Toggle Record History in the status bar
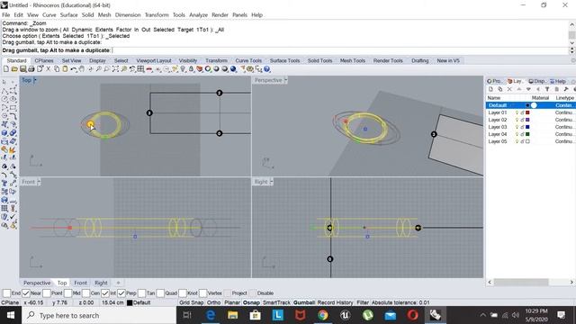This screenshot has height=324, width=576. click(335, 302)
